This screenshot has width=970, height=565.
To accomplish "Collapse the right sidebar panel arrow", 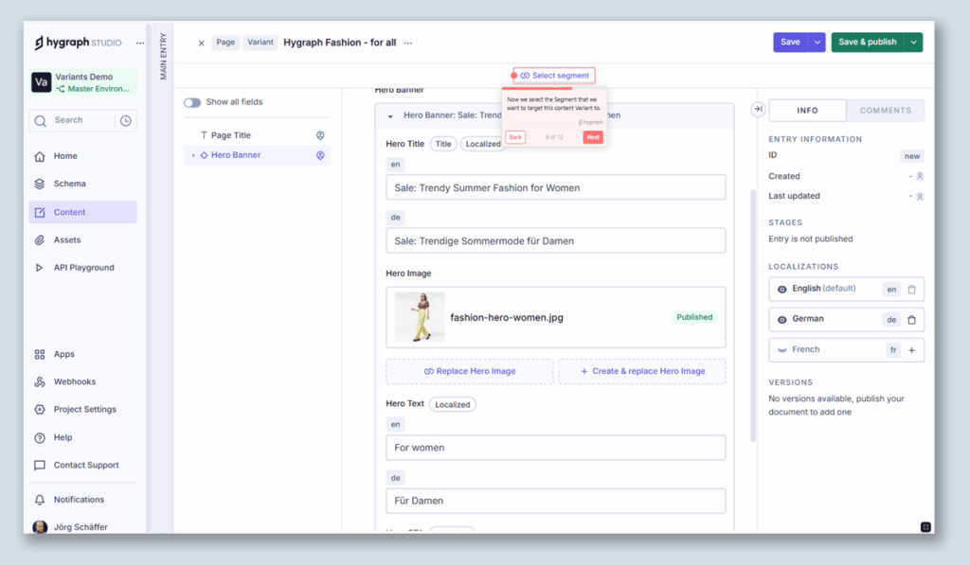I will click(758, 110).
